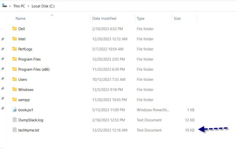Click the PC icon in address bar

(5, 6)
